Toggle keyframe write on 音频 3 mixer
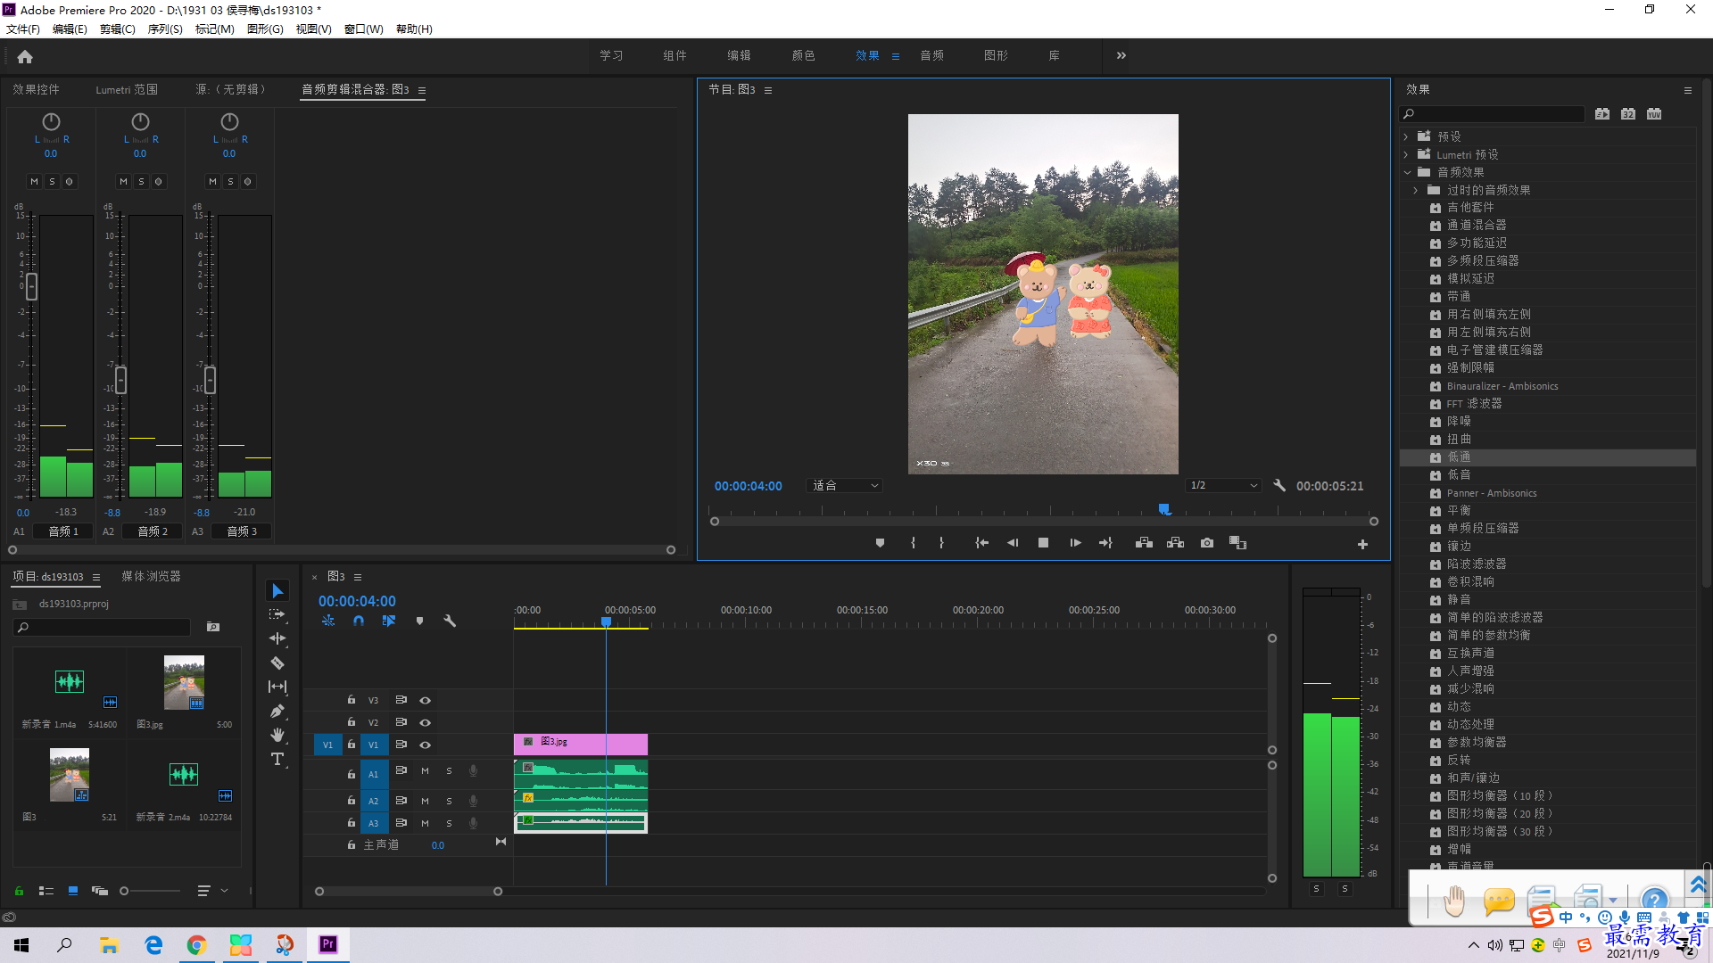 [x=247, y=181]
